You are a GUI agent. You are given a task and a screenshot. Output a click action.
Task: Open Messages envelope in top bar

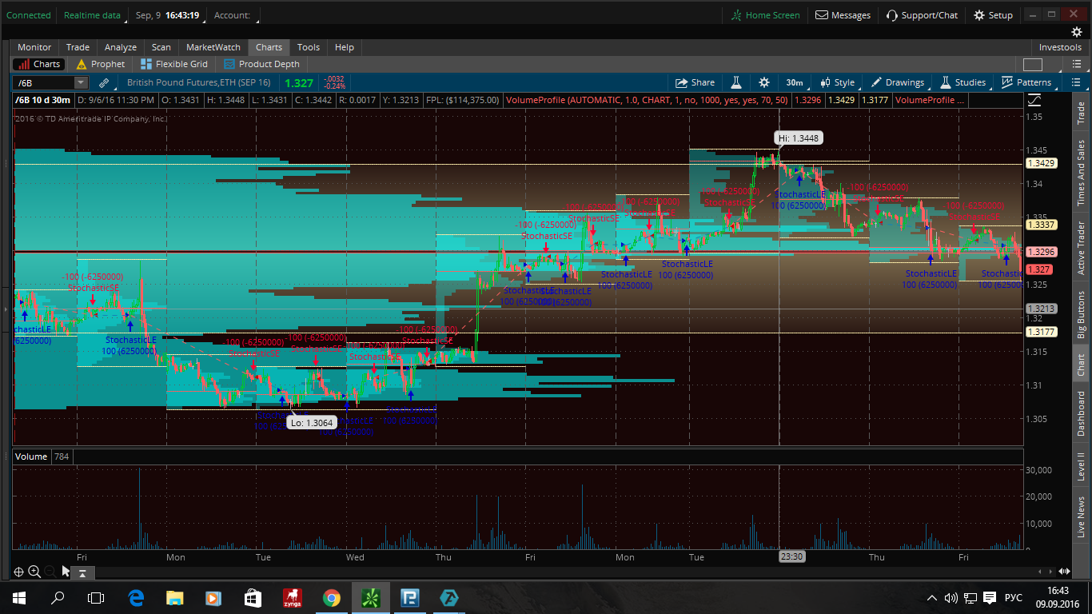click(843, 15)
